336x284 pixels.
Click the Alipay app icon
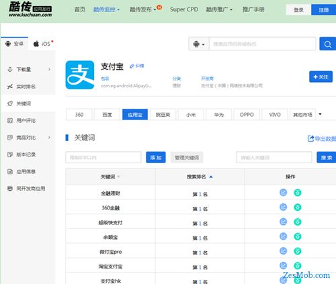(80, 75)
